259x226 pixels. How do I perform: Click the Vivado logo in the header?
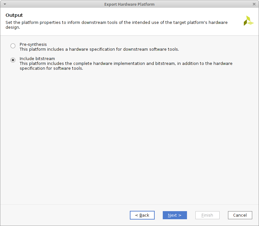tap(248, 21)
